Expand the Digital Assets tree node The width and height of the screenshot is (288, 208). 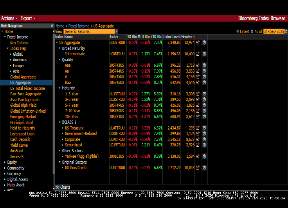(5, 179)
